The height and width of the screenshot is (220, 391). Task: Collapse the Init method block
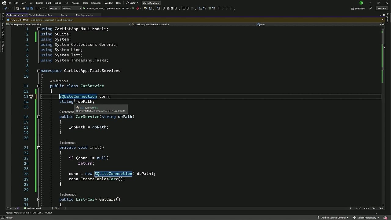point(38,148)
